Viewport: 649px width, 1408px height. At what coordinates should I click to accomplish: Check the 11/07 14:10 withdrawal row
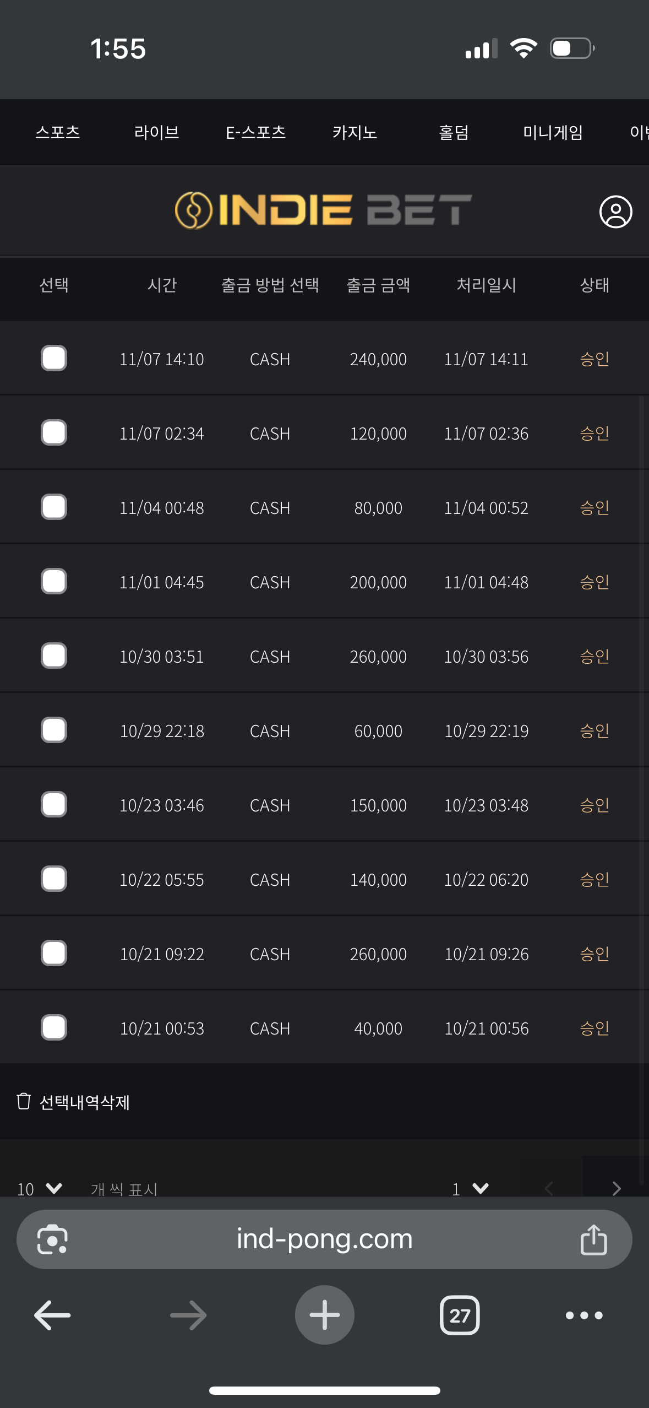click(x=54, y=359)
